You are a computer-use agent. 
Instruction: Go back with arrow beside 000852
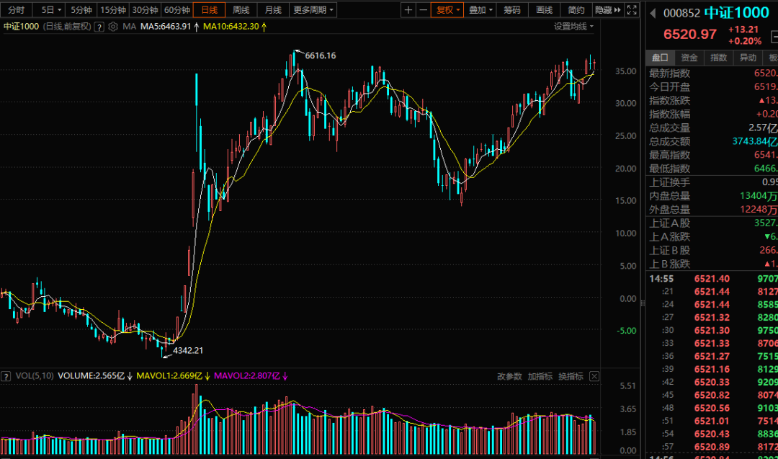point(653,14)
